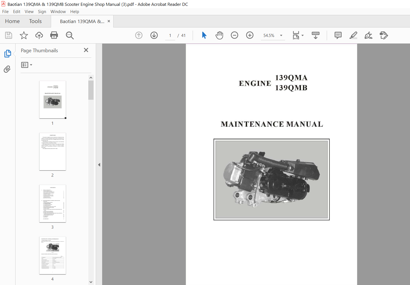Select the Highlight text tool
Image resolution: width=410 pixels, height=285 pixels.
tap(353, 35)
